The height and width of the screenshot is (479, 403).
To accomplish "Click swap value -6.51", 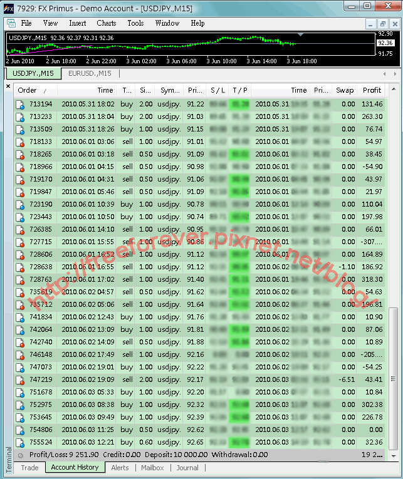I will (x=347, y=379).
